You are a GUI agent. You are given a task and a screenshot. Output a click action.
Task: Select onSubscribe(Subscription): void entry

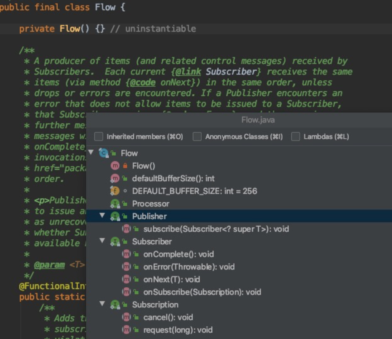tap(202, 292)
